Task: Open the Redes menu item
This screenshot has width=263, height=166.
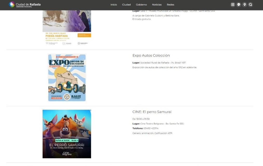Action: 170,5
